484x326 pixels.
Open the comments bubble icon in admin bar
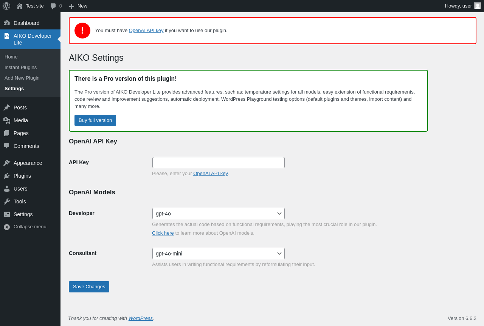pyautogui.click(x=53, y=6)
